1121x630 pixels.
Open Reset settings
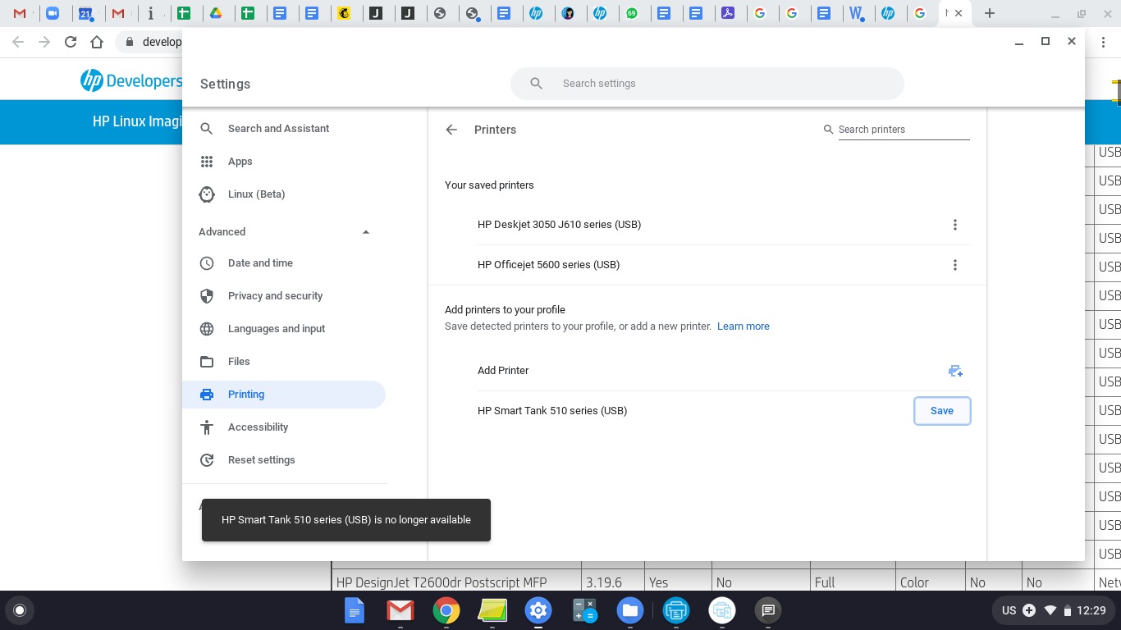click(261, 460)
